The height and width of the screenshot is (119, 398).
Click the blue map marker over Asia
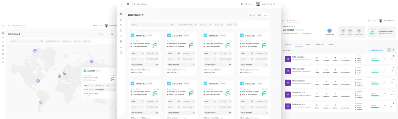pyautogui.click(x=92, y=61)
